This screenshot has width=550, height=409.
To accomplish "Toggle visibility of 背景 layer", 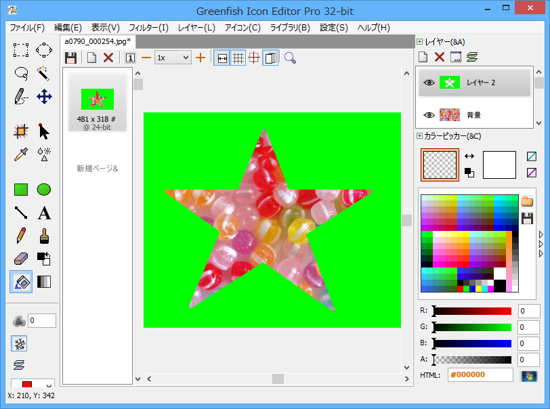I will pos(428,115).
